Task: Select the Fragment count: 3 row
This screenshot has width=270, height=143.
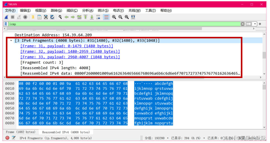Action: point(42,62)
